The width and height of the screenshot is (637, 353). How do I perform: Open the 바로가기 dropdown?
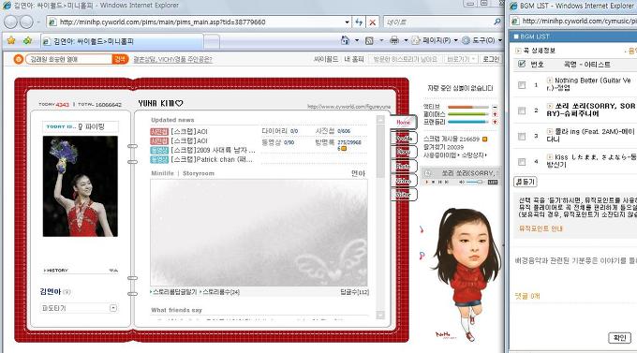tap(460, 59)
